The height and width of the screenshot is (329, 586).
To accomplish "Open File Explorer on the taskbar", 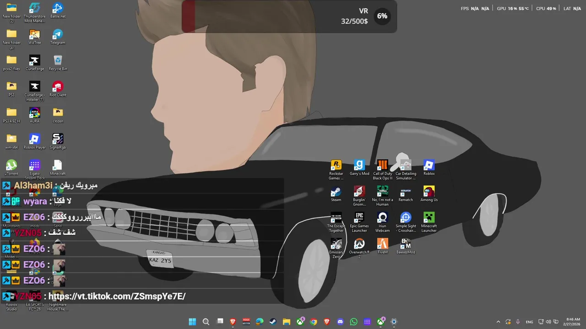I will point(287,322).
